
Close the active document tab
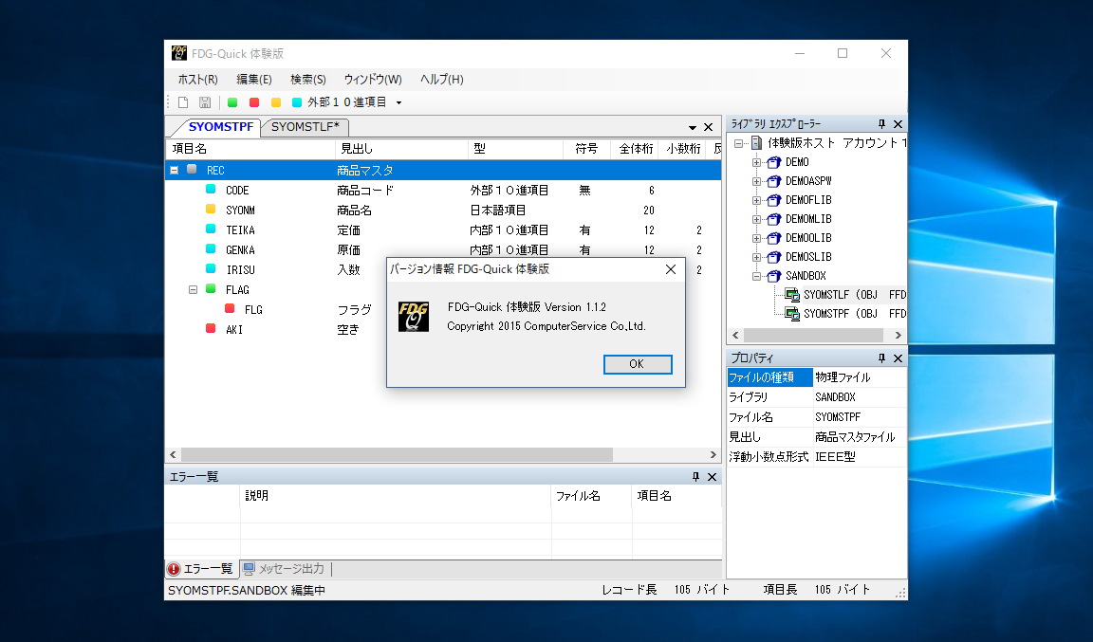tap(708, 128)
